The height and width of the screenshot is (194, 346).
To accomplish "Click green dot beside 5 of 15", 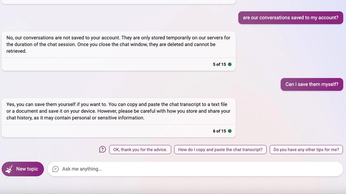I will pyautogui.click(x=230, y=64).
